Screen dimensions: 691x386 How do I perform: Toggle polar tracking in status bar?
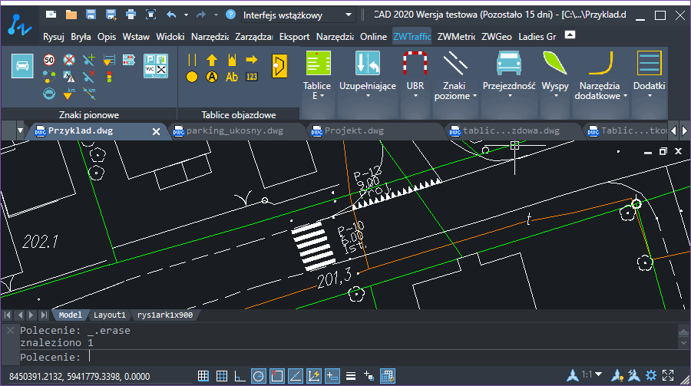[x=259, y=376]
